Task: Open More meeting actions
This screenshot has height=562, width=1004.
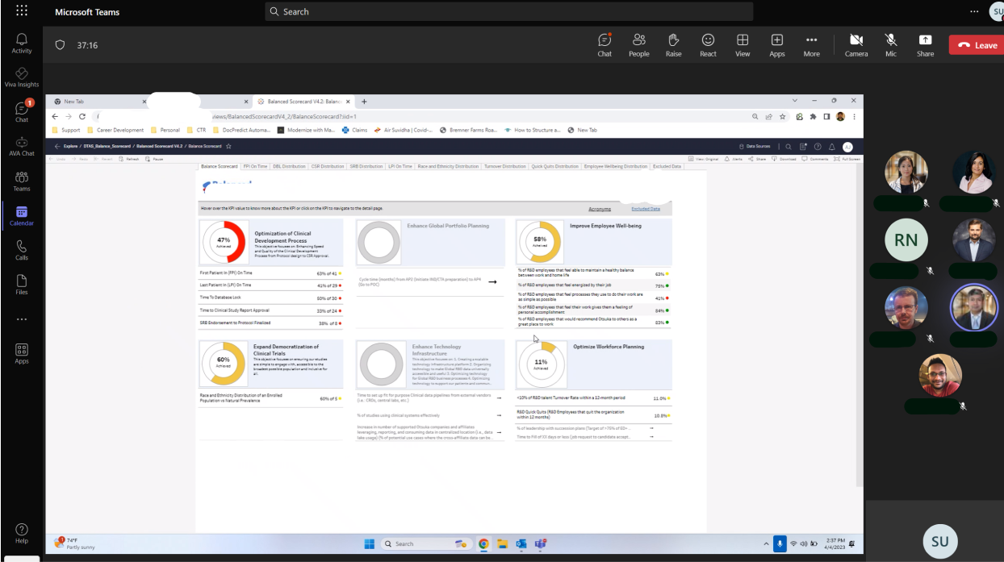Action: click(x=811, y=44)
